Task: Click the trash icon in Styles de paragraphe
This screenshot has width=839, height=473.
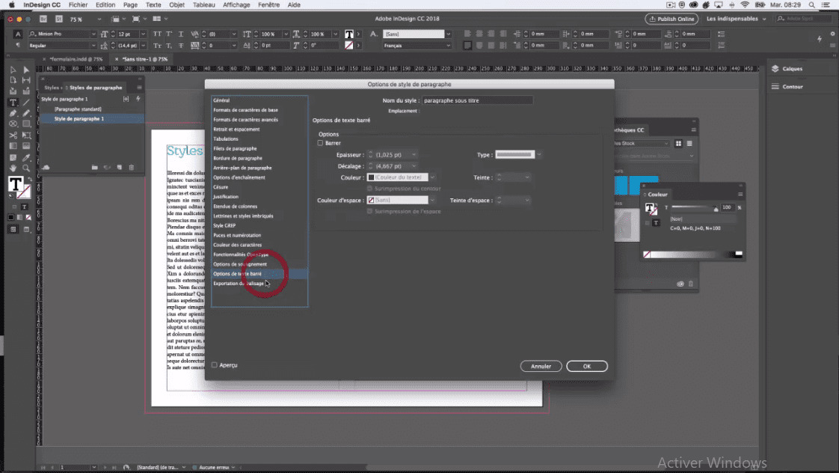Action: (x=132, y=168)
